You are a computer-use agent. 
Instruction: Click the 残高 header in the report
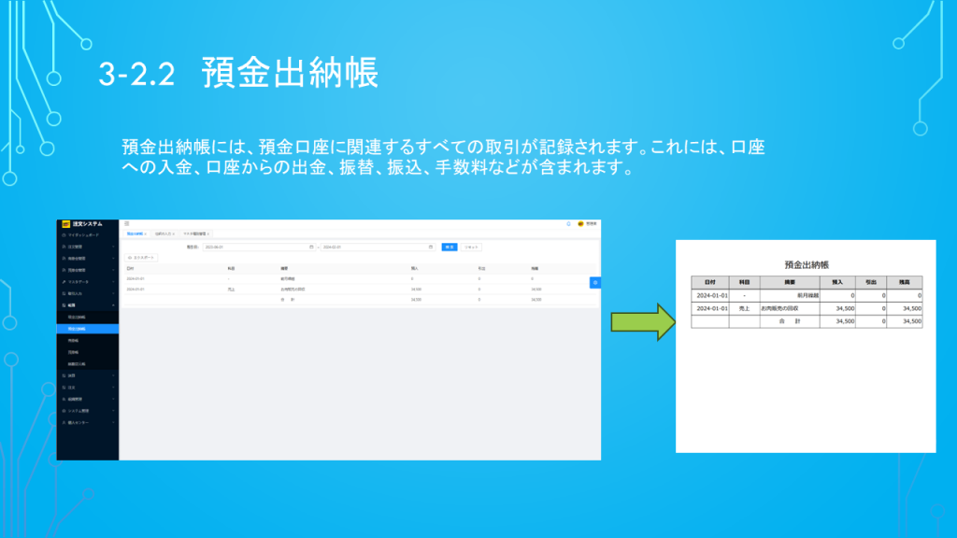tap(905, 282)
